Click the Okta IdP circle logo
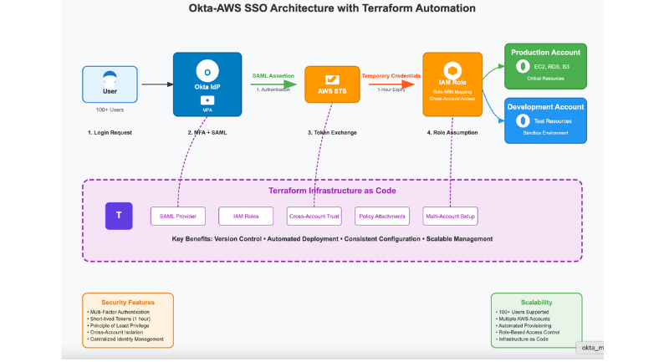This screenshot has width=669, height=362. [207, 72]
